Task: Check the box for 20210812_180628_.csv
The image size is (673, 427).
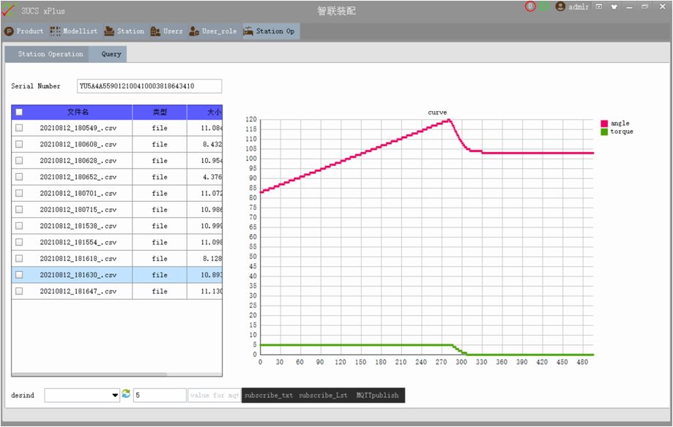Action: click(19, 160)
